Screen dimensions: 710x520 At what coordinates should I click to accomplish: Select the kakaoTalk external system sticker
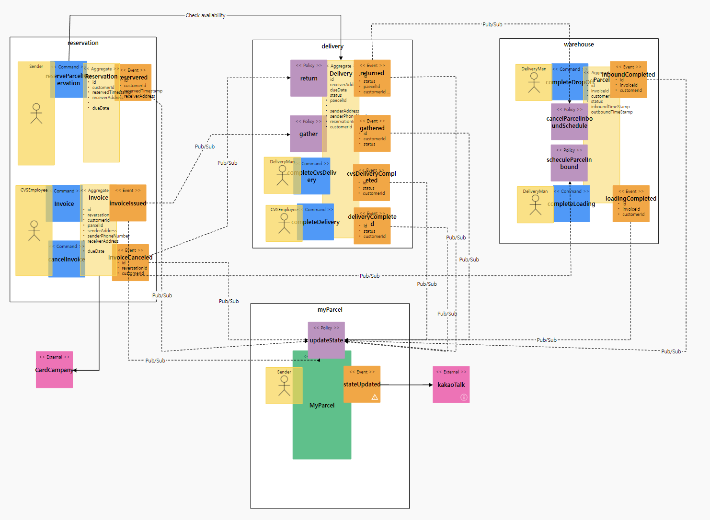[450, 384]
